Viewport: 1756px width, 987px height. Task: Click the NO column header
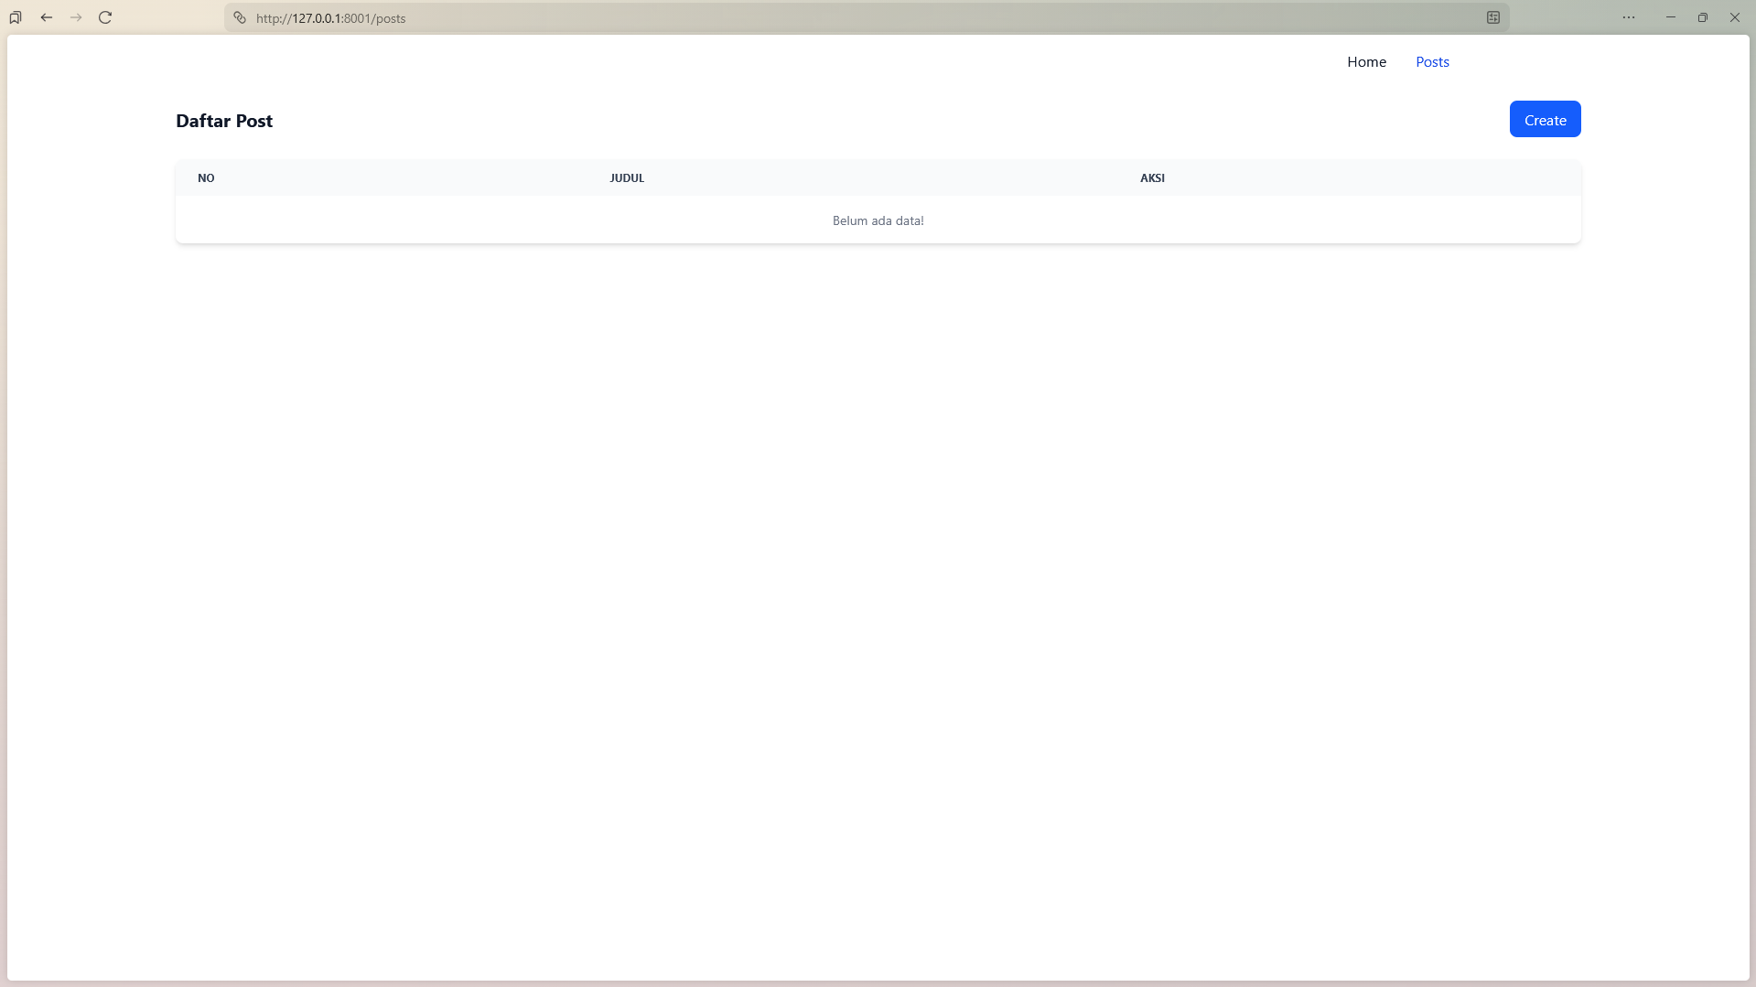[206, 178]
